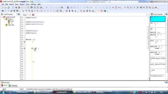Pin the Code Templates panel
The image size is (168, 94).
coord(165,14)
